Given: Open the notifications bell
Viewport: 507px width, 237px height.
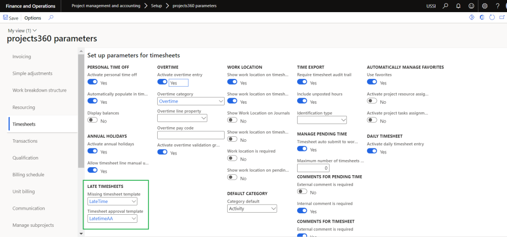Looking at the screenshot, I should coord(458,6).
